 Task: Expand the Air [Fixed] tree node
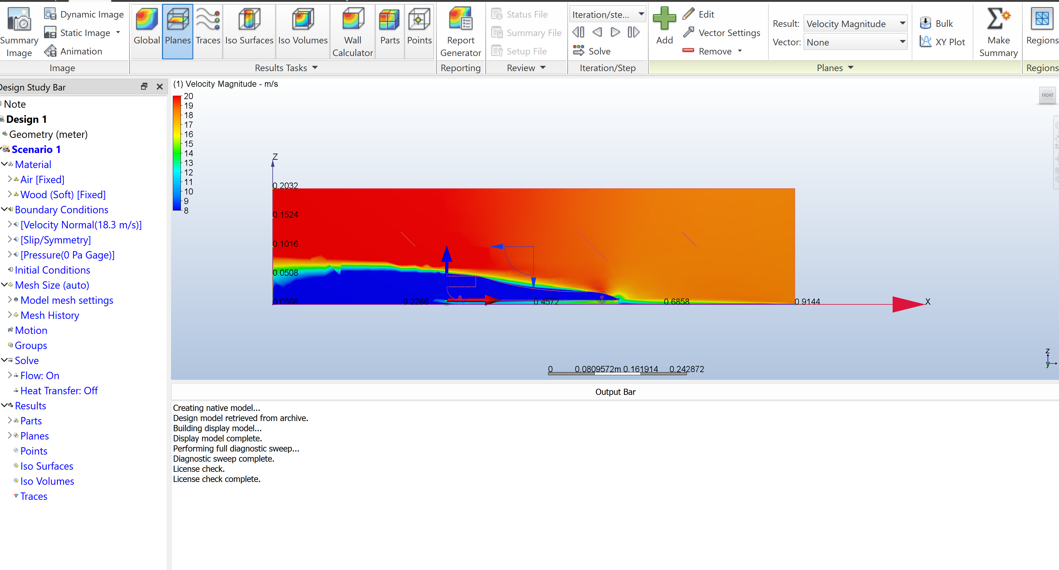[10, 179]
